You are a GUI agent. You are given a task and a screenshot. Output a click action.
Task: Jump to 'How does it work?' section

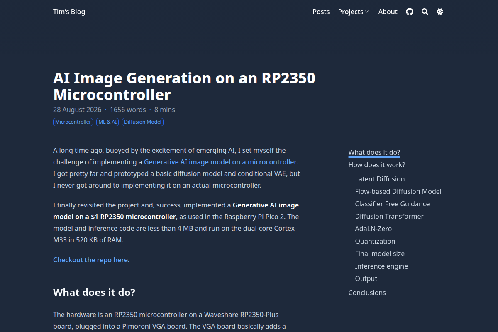(x=377, y=165)
